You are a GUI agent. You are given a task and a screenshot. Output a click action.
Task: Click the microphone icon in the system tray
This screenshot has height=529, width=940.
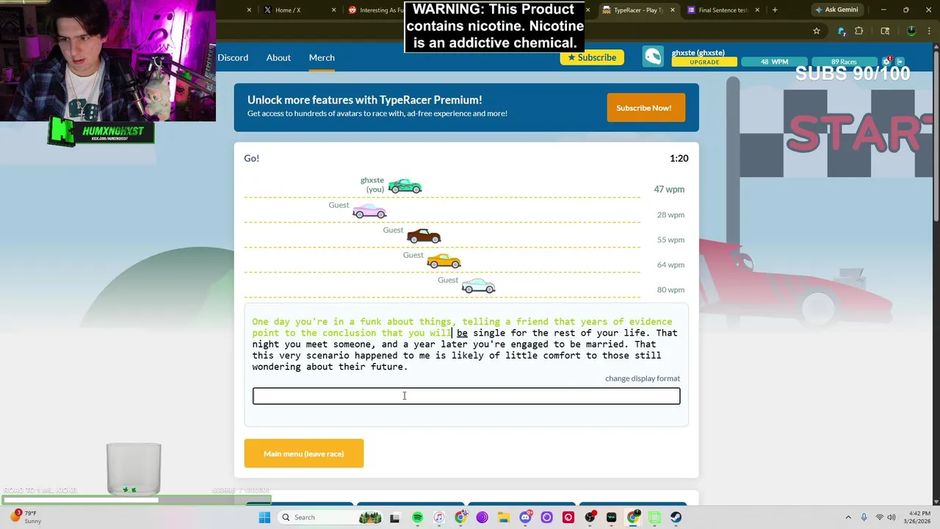click(864, 517)
